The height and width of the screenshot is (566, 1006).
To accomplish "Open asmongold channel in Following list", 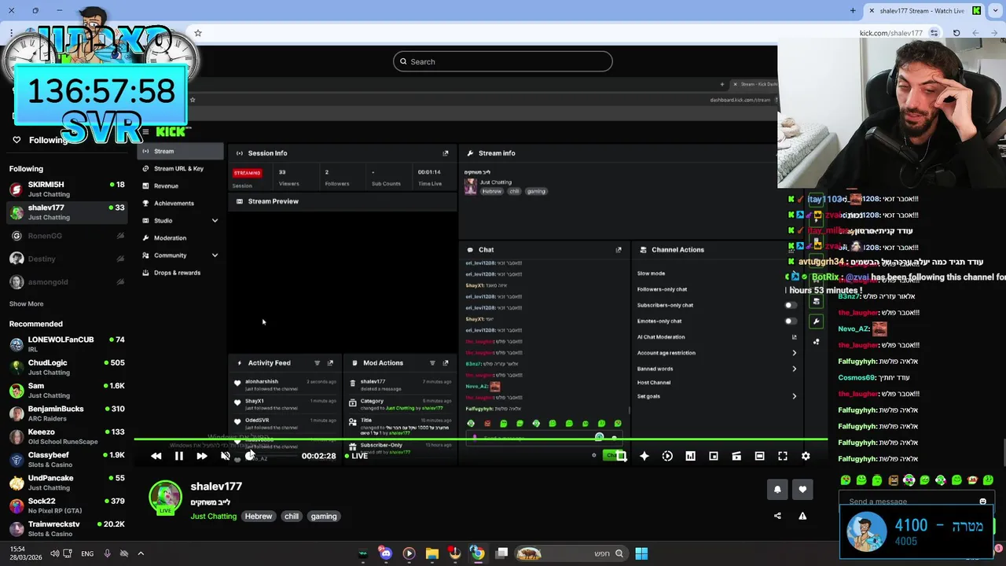I will pyautogui.click(x=67, y=281).
